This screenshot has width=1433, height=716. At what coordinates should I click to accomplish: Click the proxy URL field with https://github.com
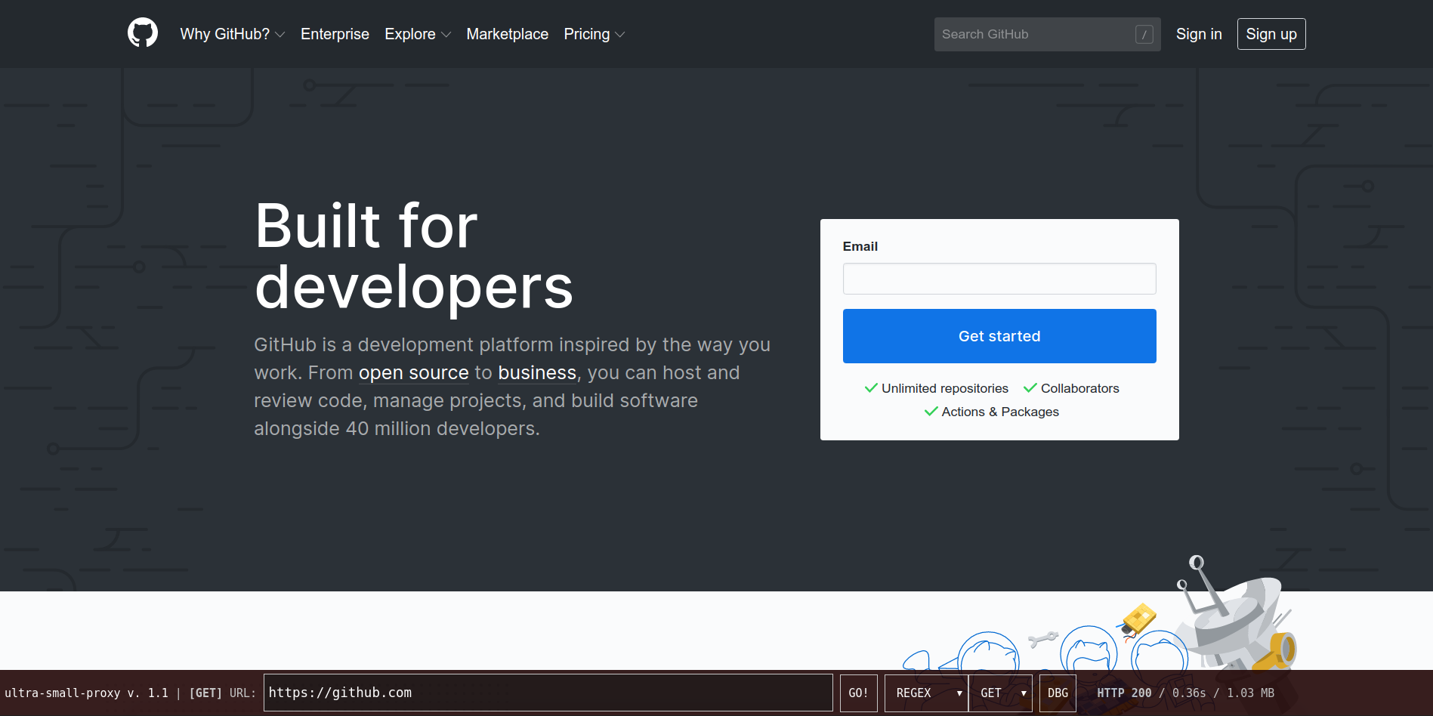point(548,693)
